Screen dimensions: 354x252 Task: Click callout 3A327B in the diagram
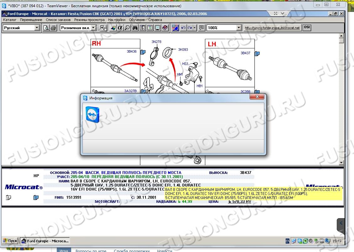pyautogui.click(x=130, y=91)
